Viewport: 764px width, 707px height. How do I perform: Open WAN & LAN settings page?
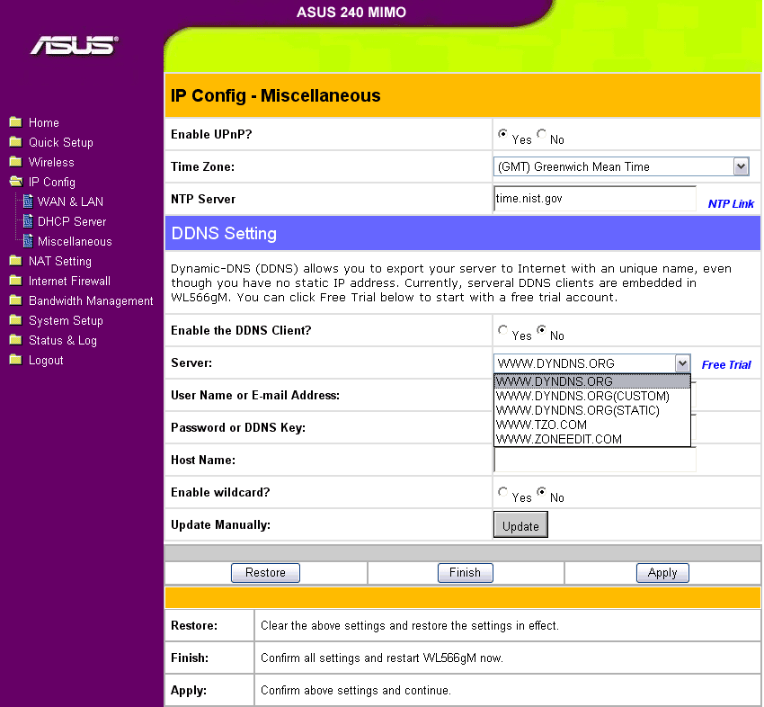click(x=71, y=201)
